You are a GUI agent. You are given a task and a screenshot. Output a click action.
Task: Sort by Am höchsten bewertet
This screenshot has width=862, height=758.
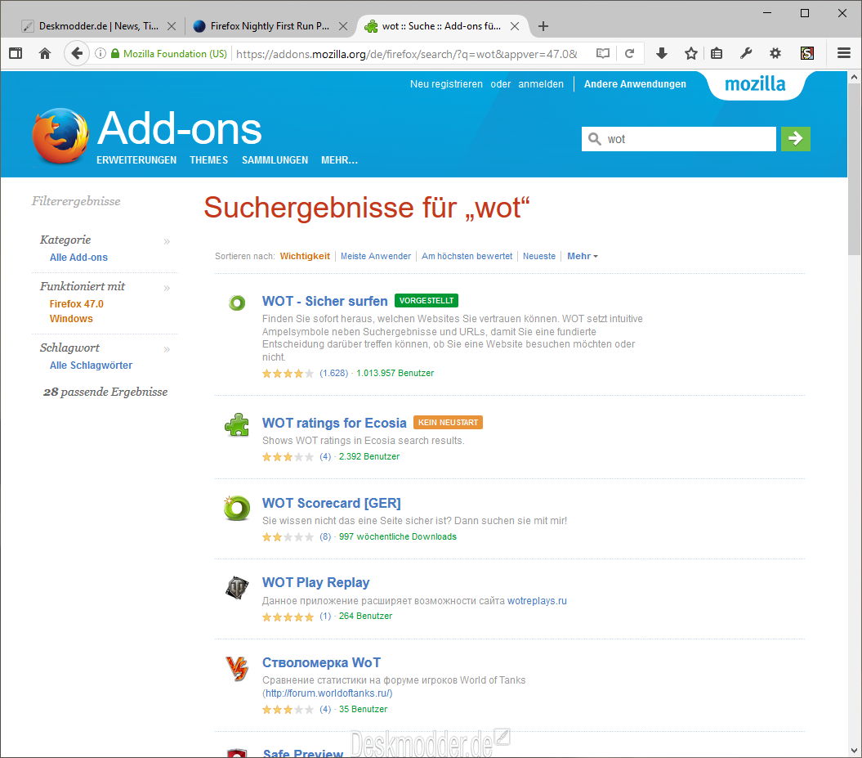[x=467, y=256]
